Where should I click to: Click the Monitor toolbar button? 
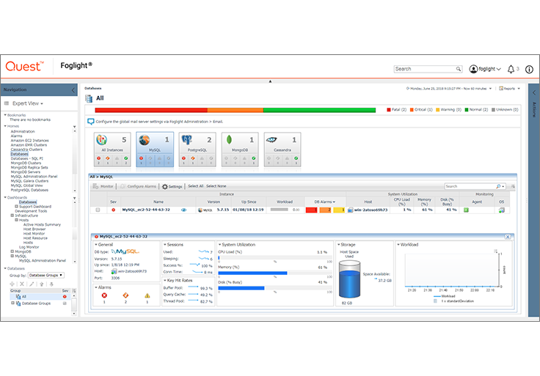103,186
